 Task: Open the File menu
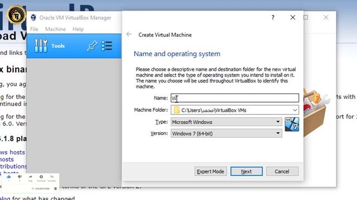34,29
